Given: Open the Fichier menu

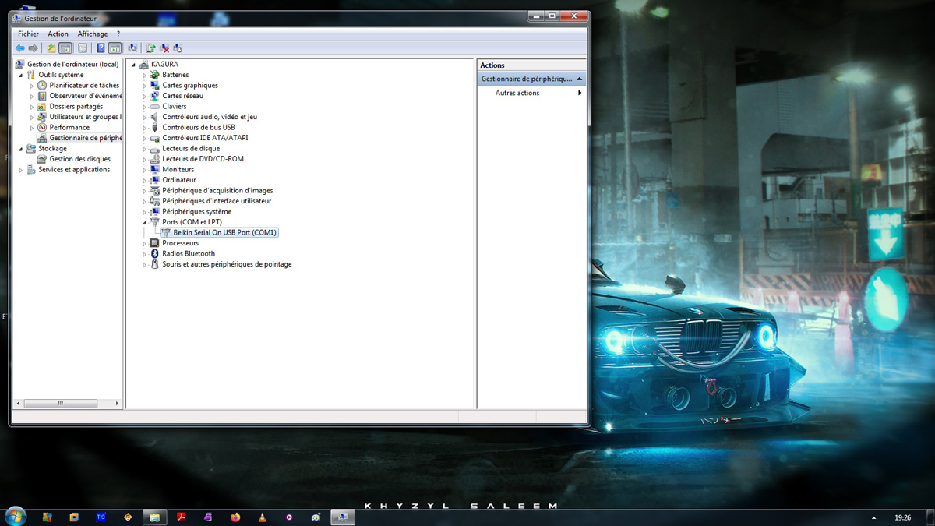Looking at the screenshot, I should click(x=28, y=34).
